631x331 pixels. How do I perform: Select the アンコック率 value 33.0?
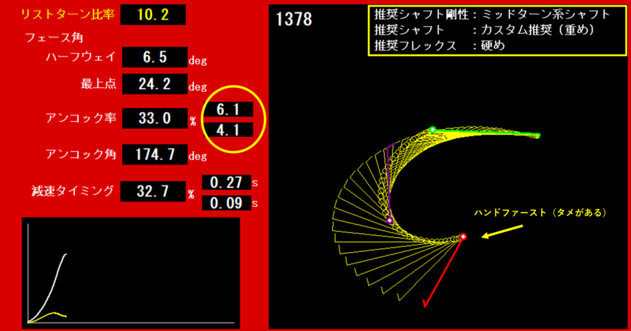(x=155, y=118)
